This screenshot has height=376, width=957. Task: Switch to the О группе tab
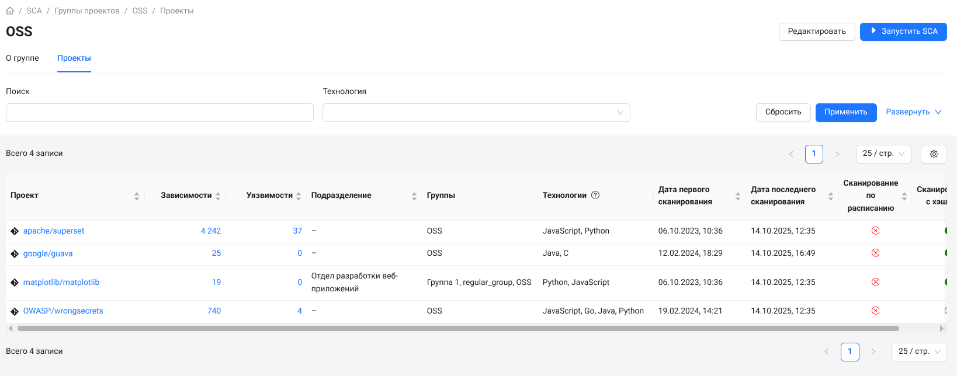click(x=22, y=58)
